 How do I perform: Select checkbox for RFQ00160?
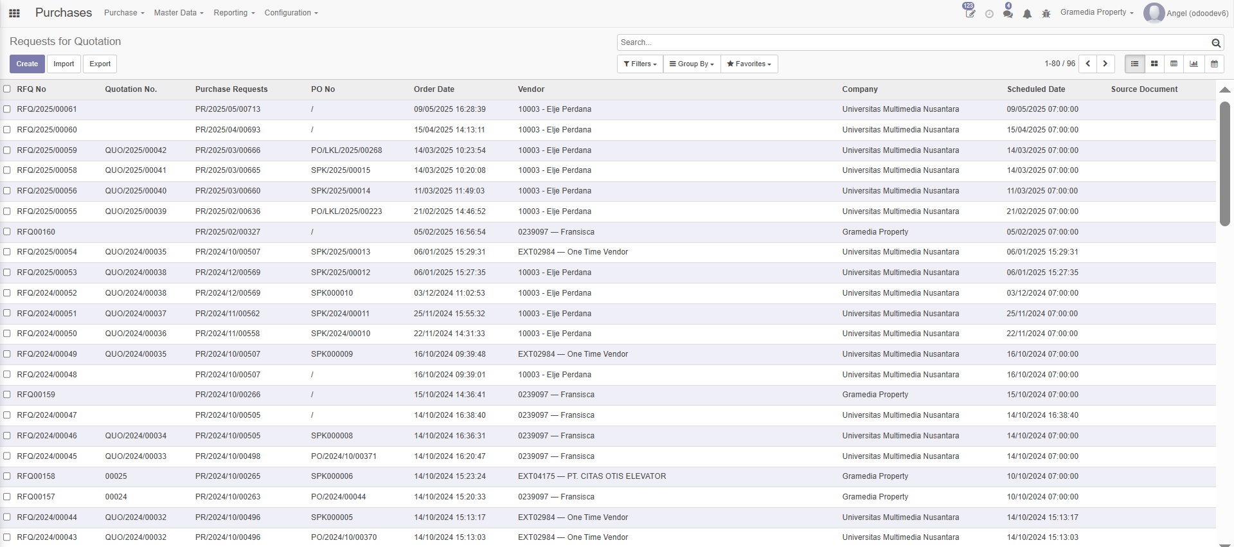coord(7,231)
